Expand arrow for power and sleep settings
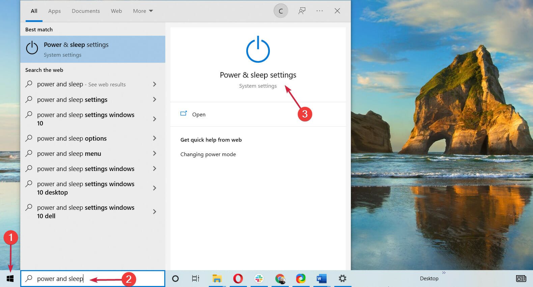533x287 pixels. click(155, 99)
